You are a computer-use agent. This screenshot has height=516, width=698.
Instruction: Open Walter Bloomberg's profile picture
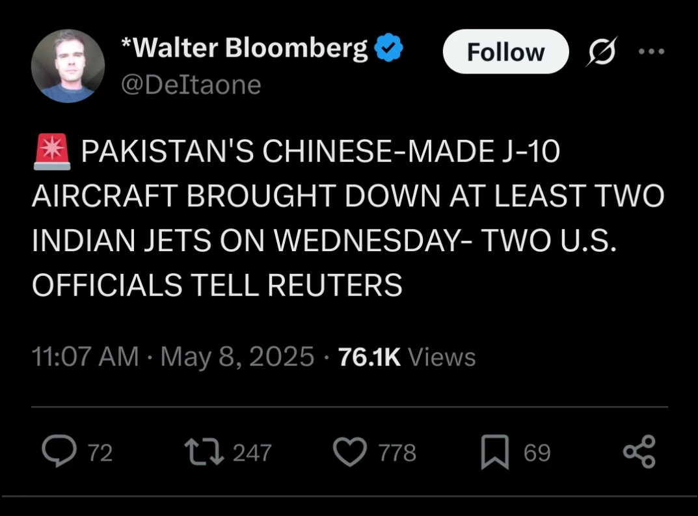click(x=68, y=66)
